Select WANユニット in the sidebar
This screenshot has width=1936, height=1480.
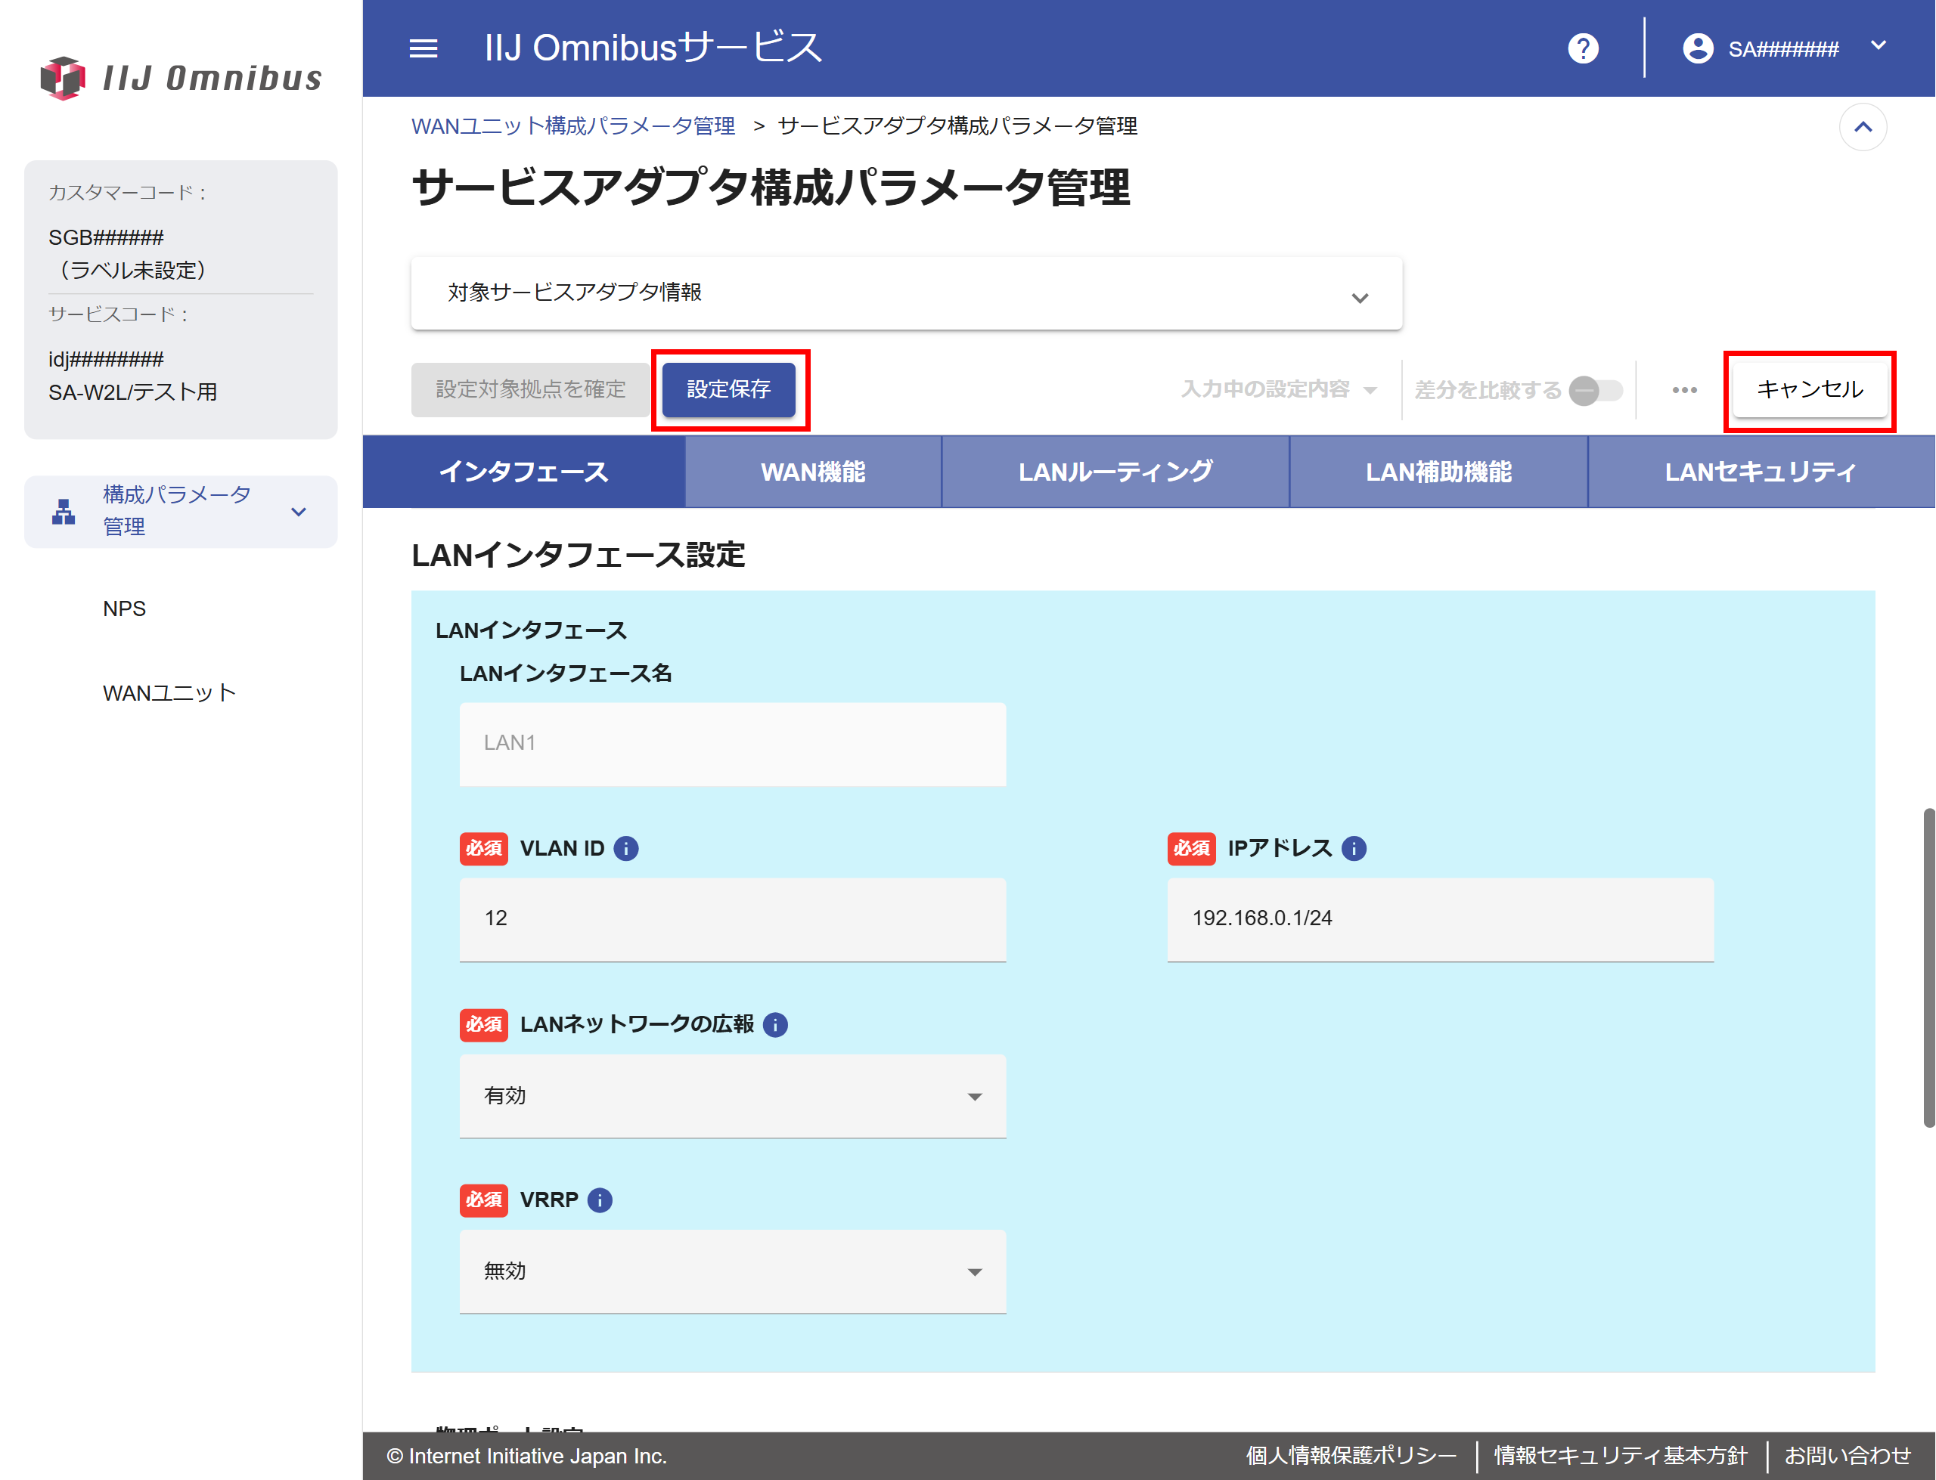(x=169, y=693)
